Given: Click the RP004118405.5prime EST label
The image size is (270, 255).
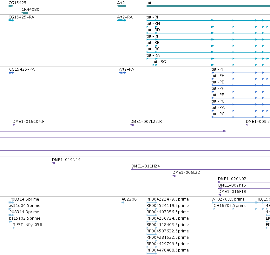Looking at the screenshot, I should [168, 225].
